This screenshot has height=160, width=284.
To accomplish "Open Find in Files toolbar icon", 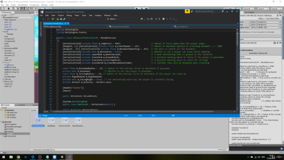I will (x=142, y=19).
